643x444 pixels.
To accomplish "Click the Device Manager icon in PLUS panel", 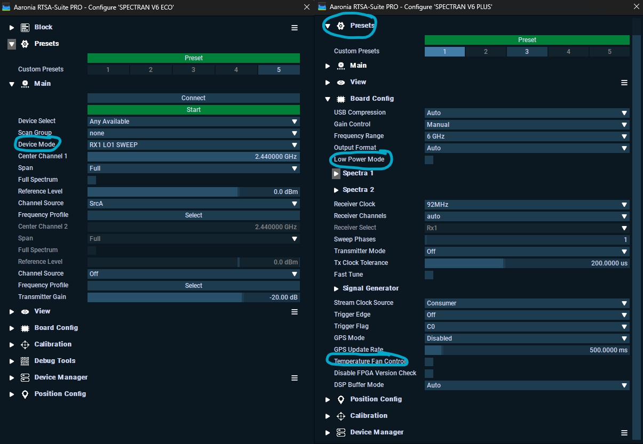I will coord(341,432).
